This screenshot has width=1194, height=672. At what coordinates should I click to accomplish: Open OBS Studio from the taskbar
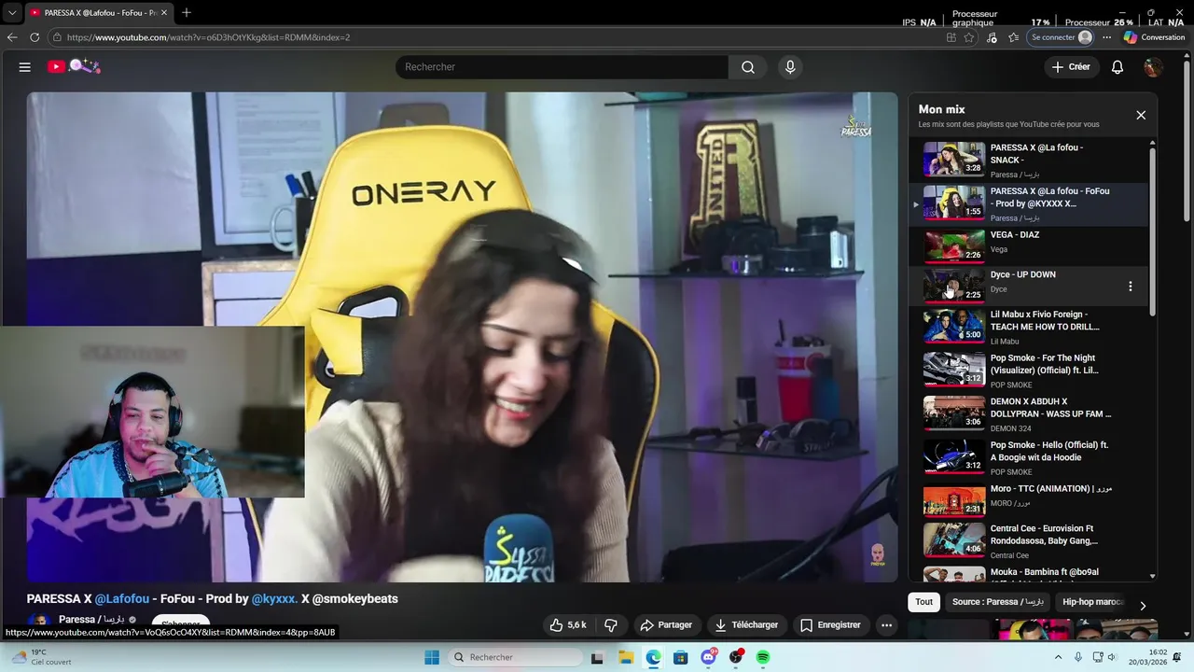[736, 657]
